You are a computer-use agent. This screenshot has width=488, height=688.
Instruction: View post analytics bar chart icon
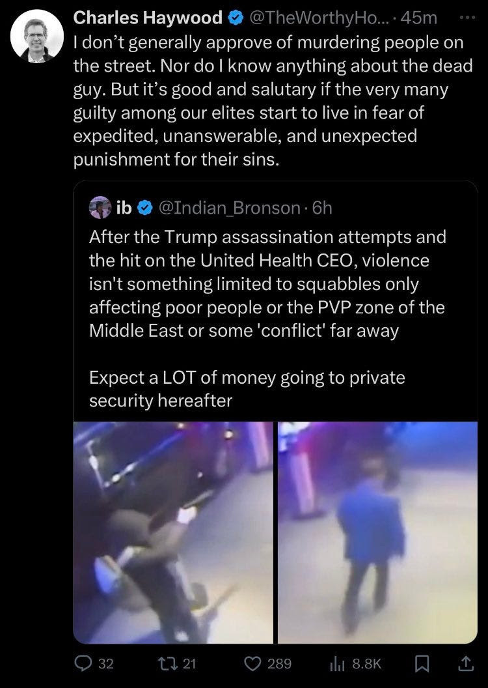point(336,664)
